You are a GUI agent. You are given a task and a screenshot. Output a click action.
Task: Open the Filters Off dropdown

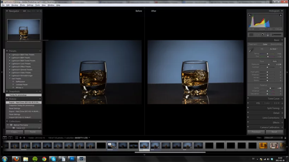(273, 138)
